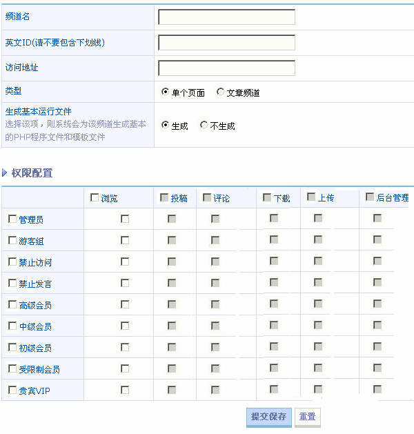Toggle the 后台管理 column header checkbox
414x434 pixels.
point(370,197)
